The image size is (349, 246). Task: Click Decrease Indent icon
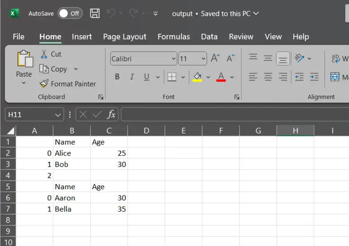tap(299, 77)
